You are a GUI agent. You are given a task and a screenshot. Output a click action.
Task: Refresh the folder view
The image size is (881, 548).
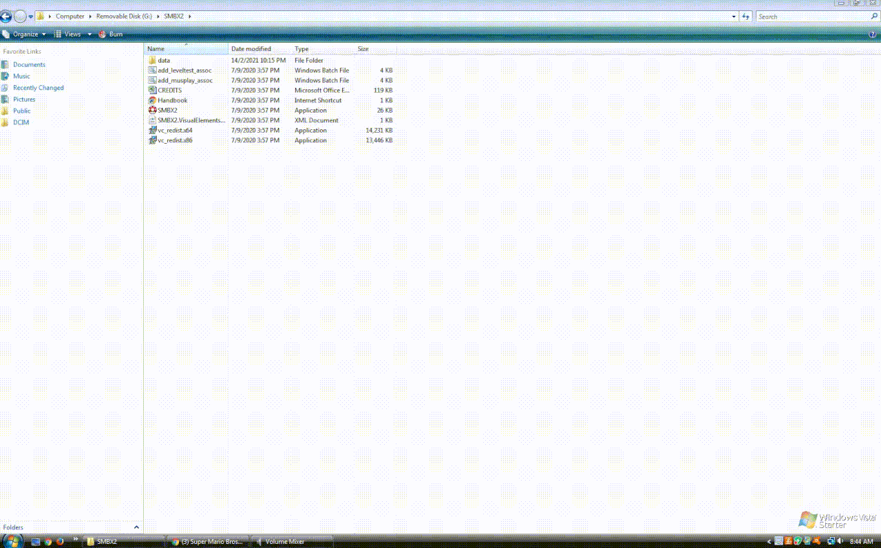click(x=746, y=17)
